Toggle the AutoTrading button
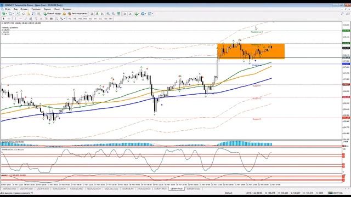 click(x=77, y=14)
